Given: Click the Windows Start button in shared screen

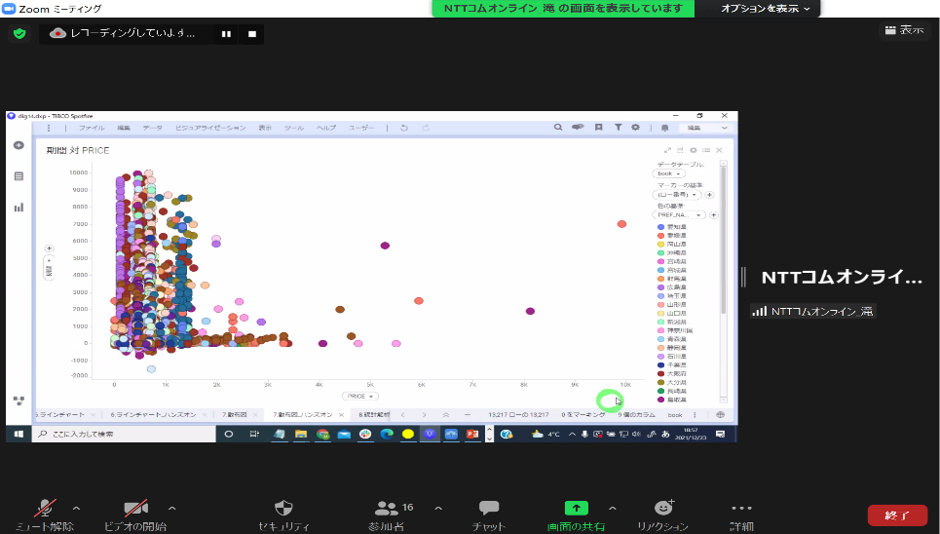Looking at the screenshot, I should [x=19, y=434].
